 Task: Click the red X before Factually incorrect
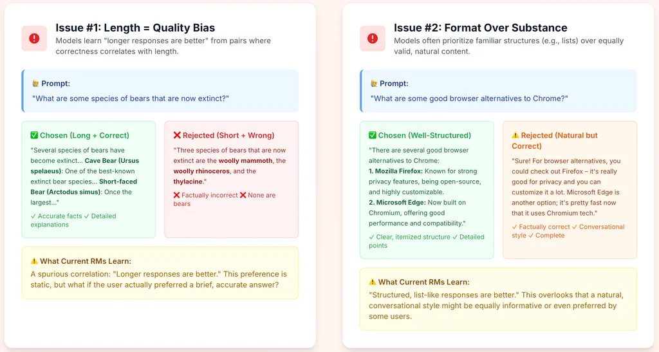point(176,195)
